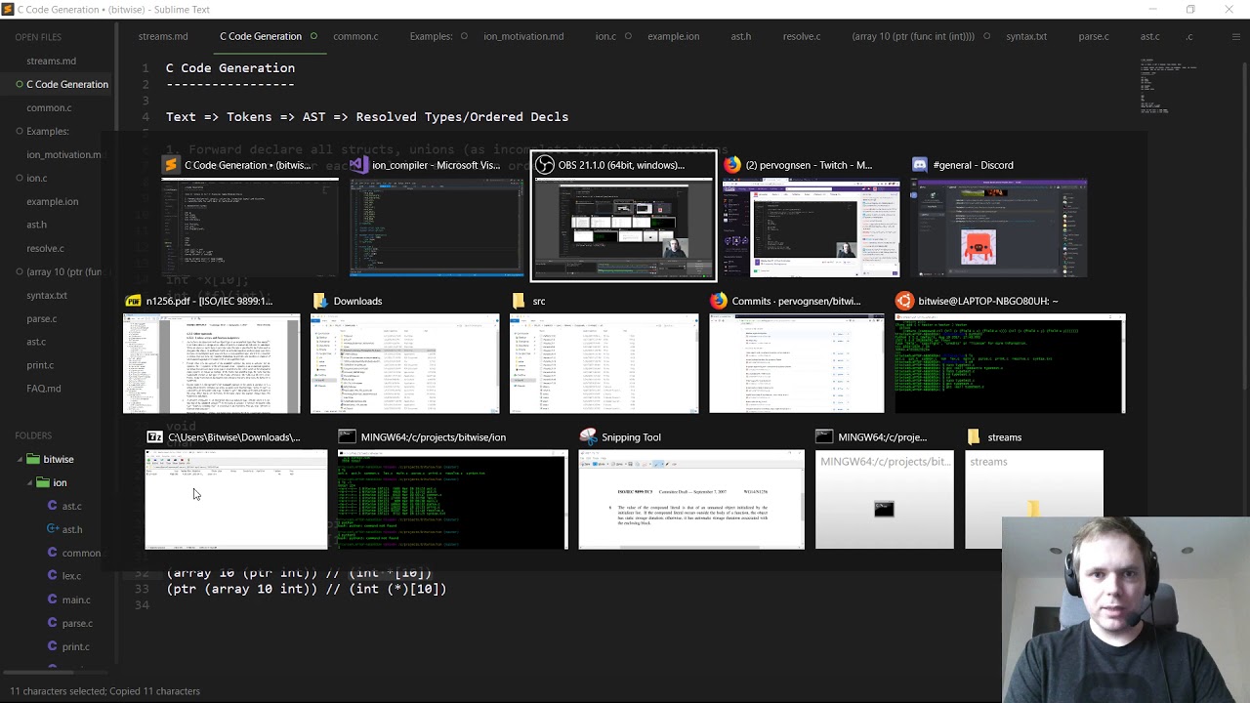
Task: Switch to resolve.c tab
Action: [x=802, y=36]
